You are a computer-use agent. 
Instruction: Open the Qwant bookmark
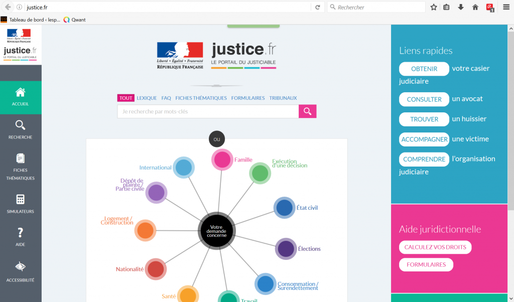pos(74,20)
